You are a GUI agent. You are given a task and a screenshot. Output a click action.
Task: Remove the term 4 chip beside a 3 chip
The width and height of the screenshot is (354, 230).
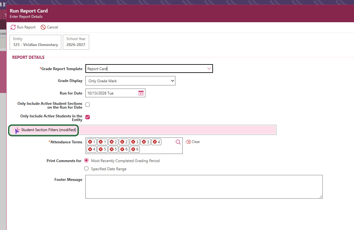pos(155,142)
